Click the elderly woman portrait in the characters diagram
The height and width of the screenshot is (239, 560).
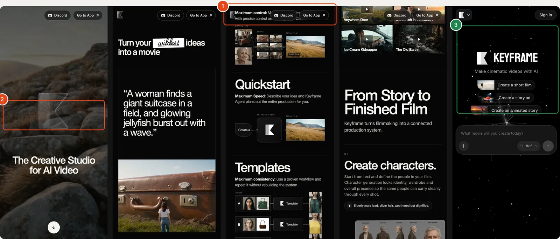click(244, 56)
